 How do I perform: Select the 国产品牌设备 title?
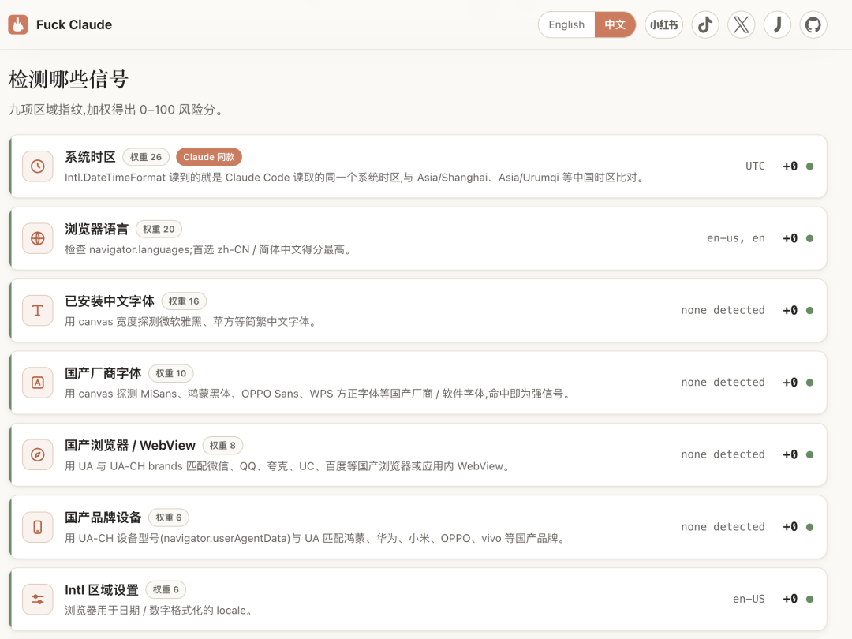tap(103, 518)
